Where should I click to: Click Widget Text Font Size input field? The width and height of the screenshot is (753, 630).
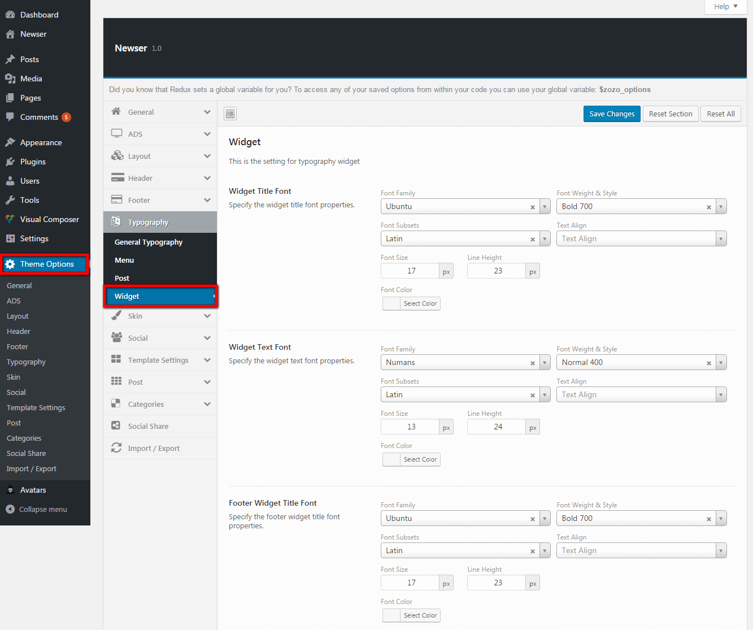click(411, 427)
